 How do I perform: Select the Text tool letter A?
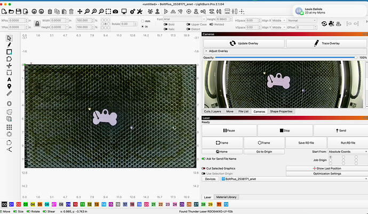(x=9, y=80)
